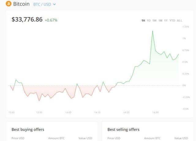Click Price USD column under buying offers

pos(18,138)
